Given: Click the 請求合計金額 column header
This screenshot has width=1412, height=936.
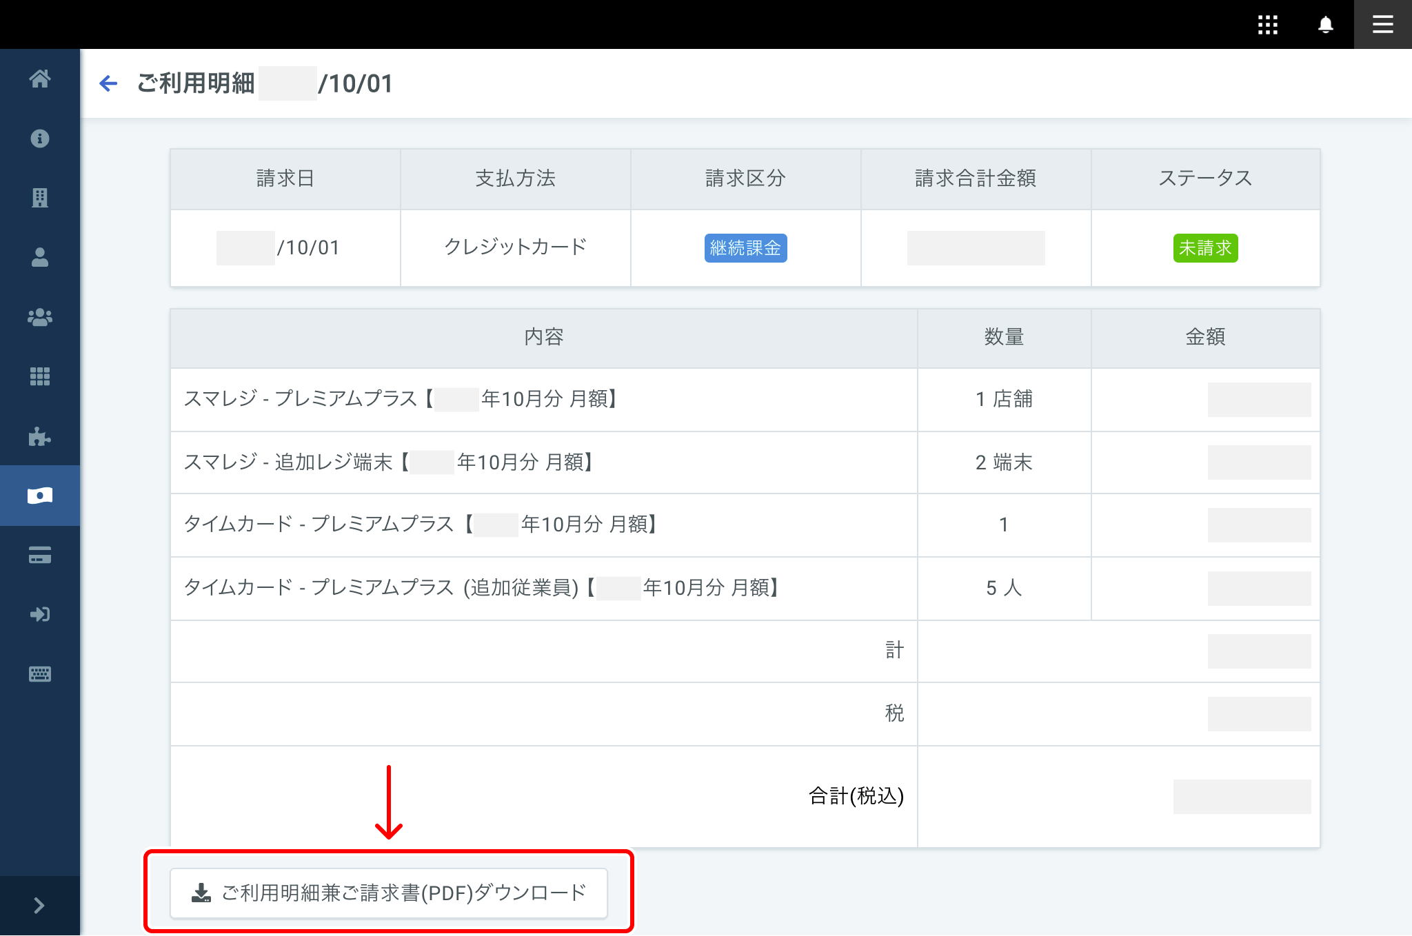Looking at the screenshot, I should (976, 179).
